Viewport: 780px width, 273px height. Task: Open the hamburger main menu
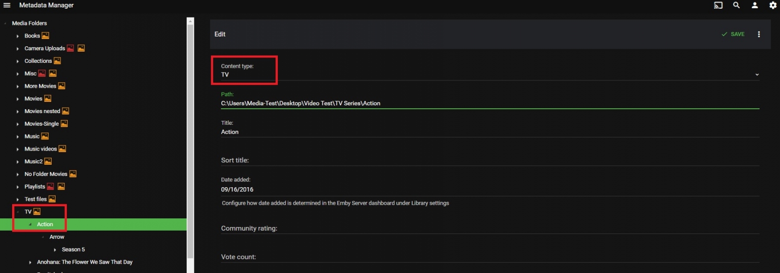click(7, 5)
